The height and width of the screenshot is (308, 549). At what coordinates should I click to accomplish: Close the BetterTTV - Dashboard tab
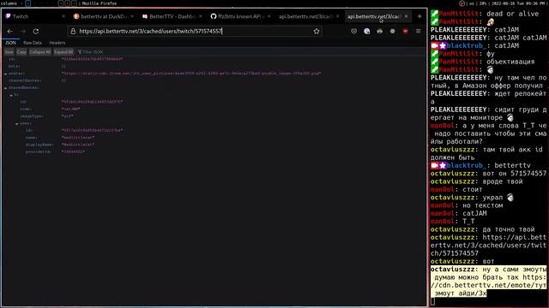(201, 16)
